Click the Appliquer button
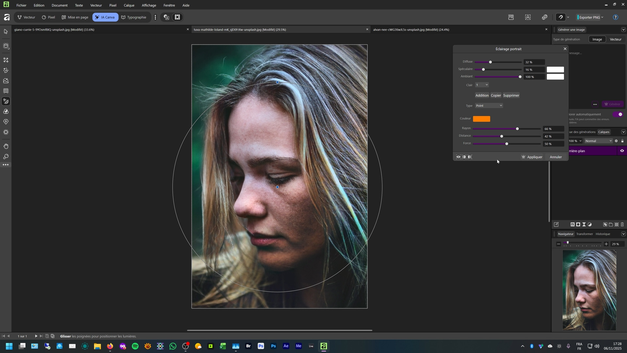This screenshot has height=353, width=627. pos(532,157)
